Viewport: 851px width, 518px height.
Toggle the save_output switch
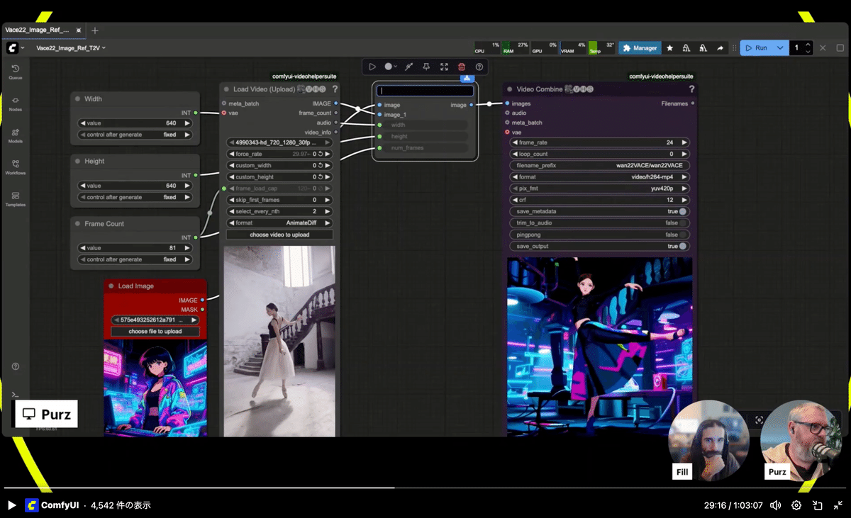(x=682, y=246)
